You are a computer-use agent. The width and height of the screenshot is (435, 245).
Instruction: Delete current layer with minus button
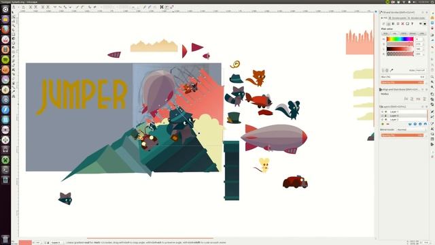(387, 124)
